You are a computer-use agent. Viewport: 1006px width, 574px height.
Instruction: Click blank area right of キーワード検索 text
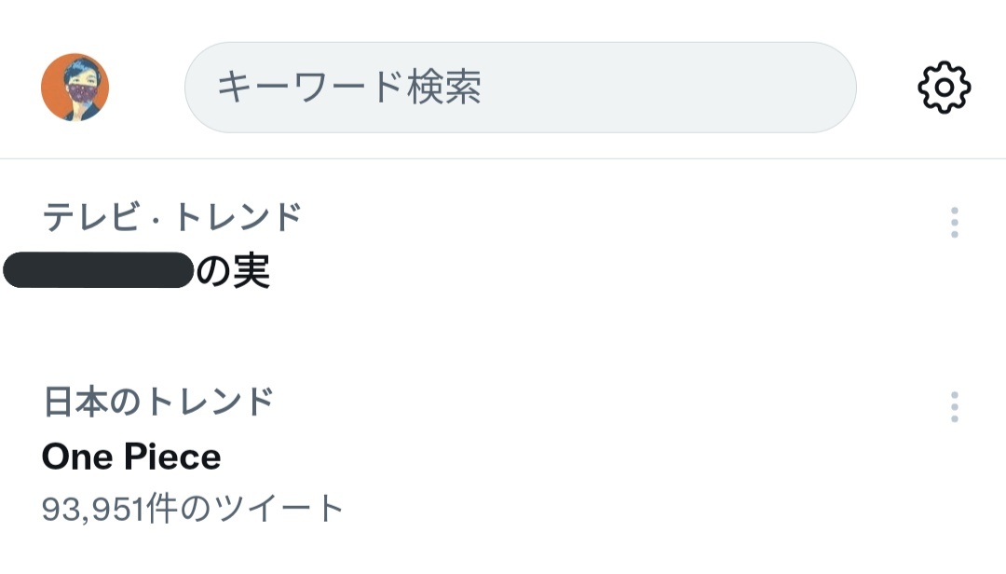667,88
